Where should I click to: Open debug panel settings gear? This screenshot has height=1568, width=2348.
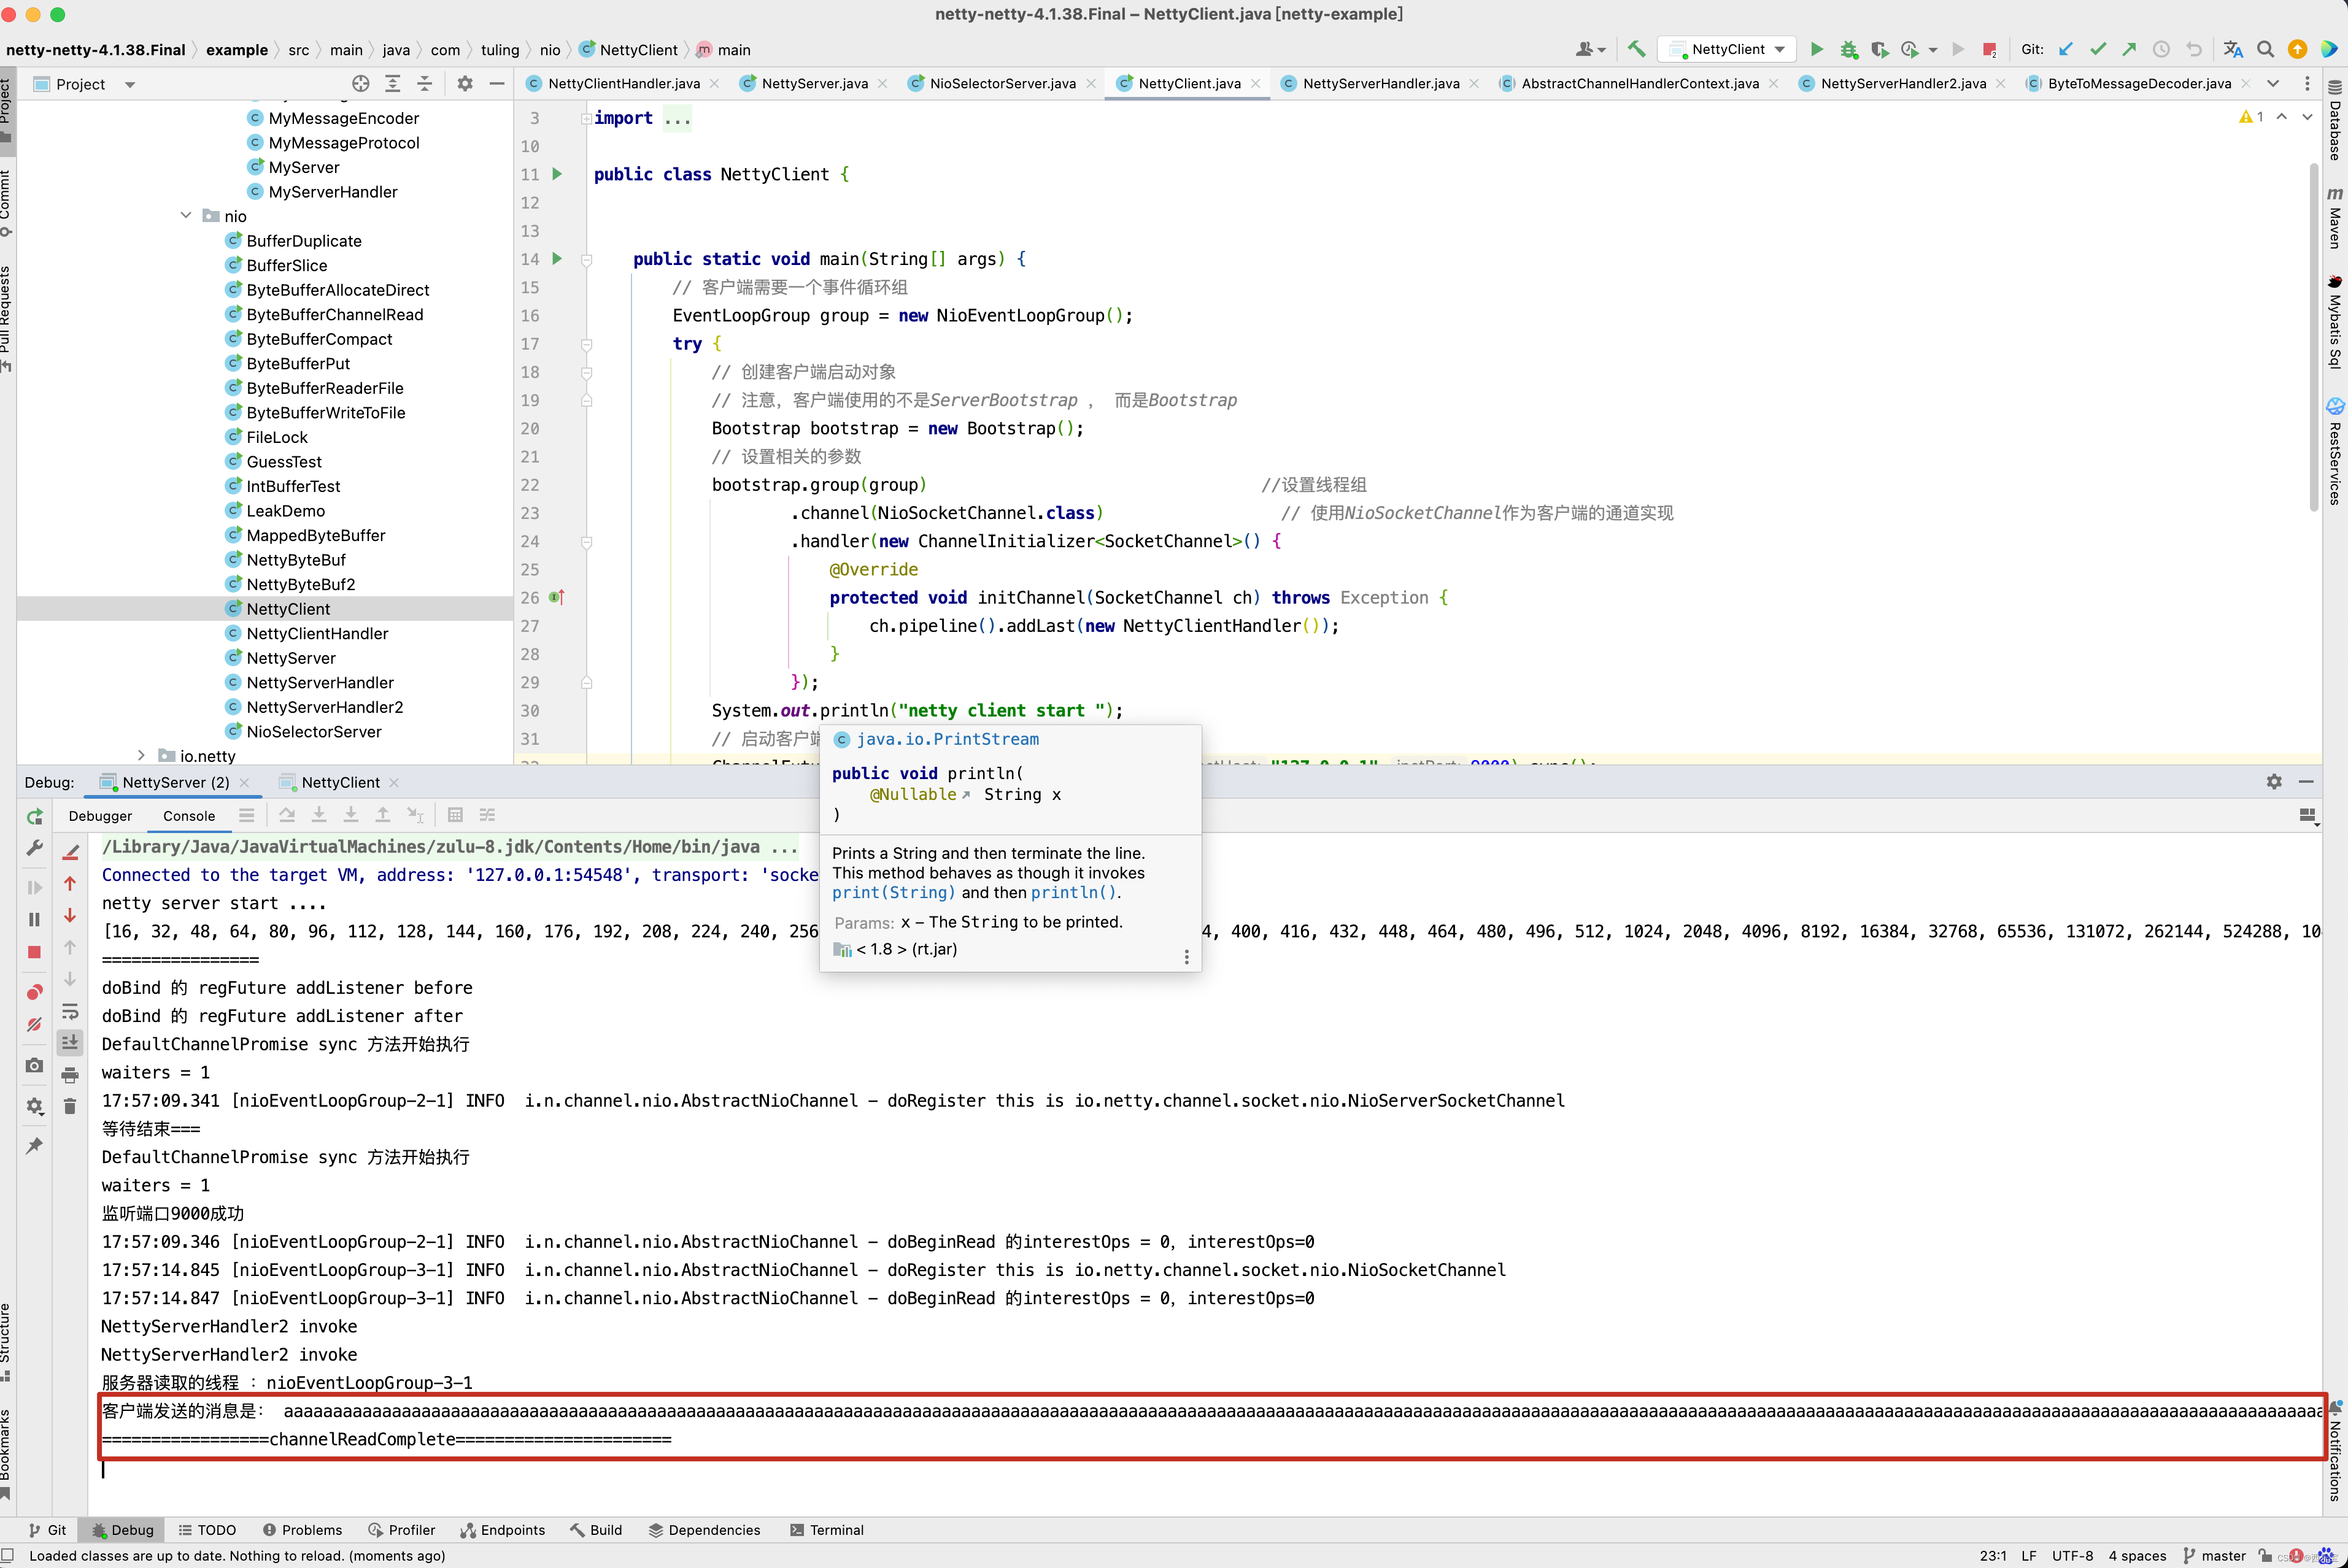click(x=2274, y=782)
